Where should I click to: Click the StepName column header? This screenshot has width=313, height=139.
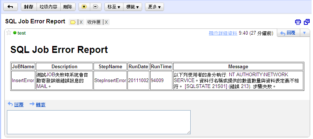[x=110, y=66]
